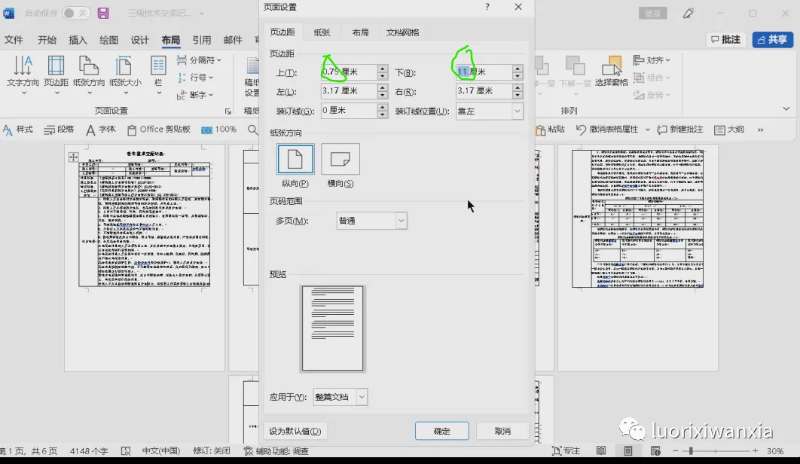Open the Apply to (应用于) dropdown
The width and height of the screenshot is (800, 464).
coord(340,397)
